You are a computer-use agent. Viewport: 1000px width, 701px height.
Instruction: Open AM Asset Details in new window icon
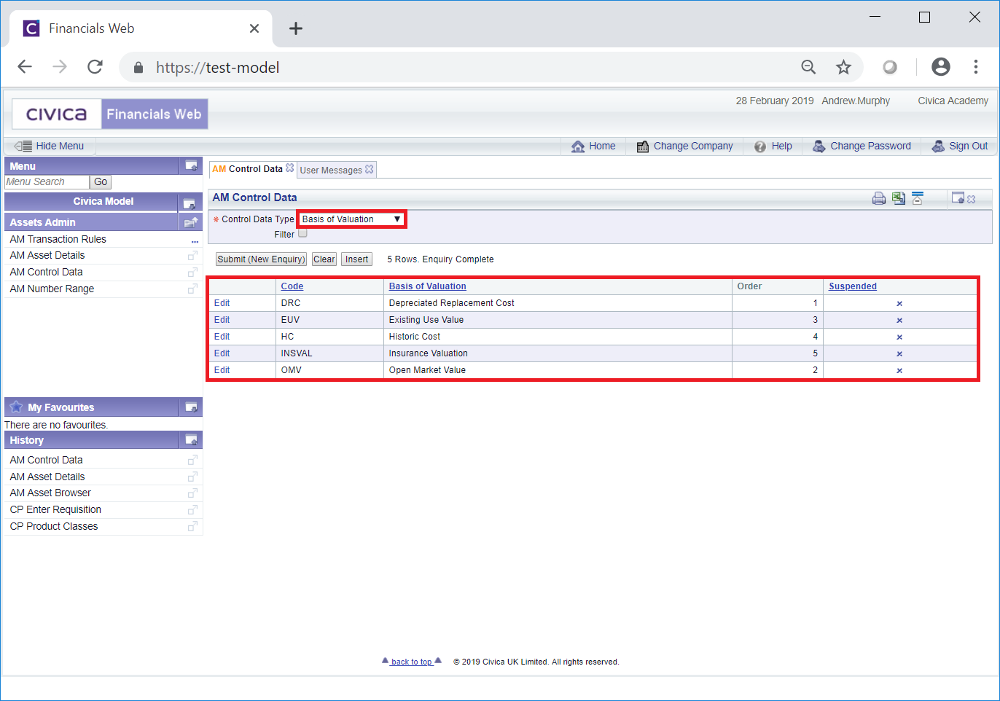pyautogui.click(x=192, y=255)
